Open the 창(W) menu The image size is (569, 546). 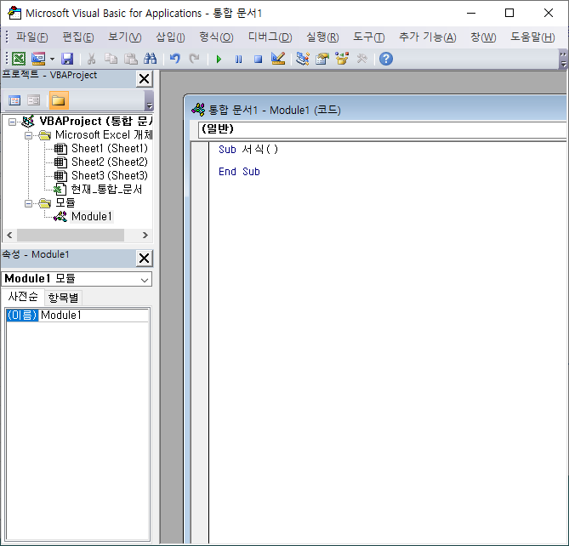pyautogui.click(x=483, y=37)
